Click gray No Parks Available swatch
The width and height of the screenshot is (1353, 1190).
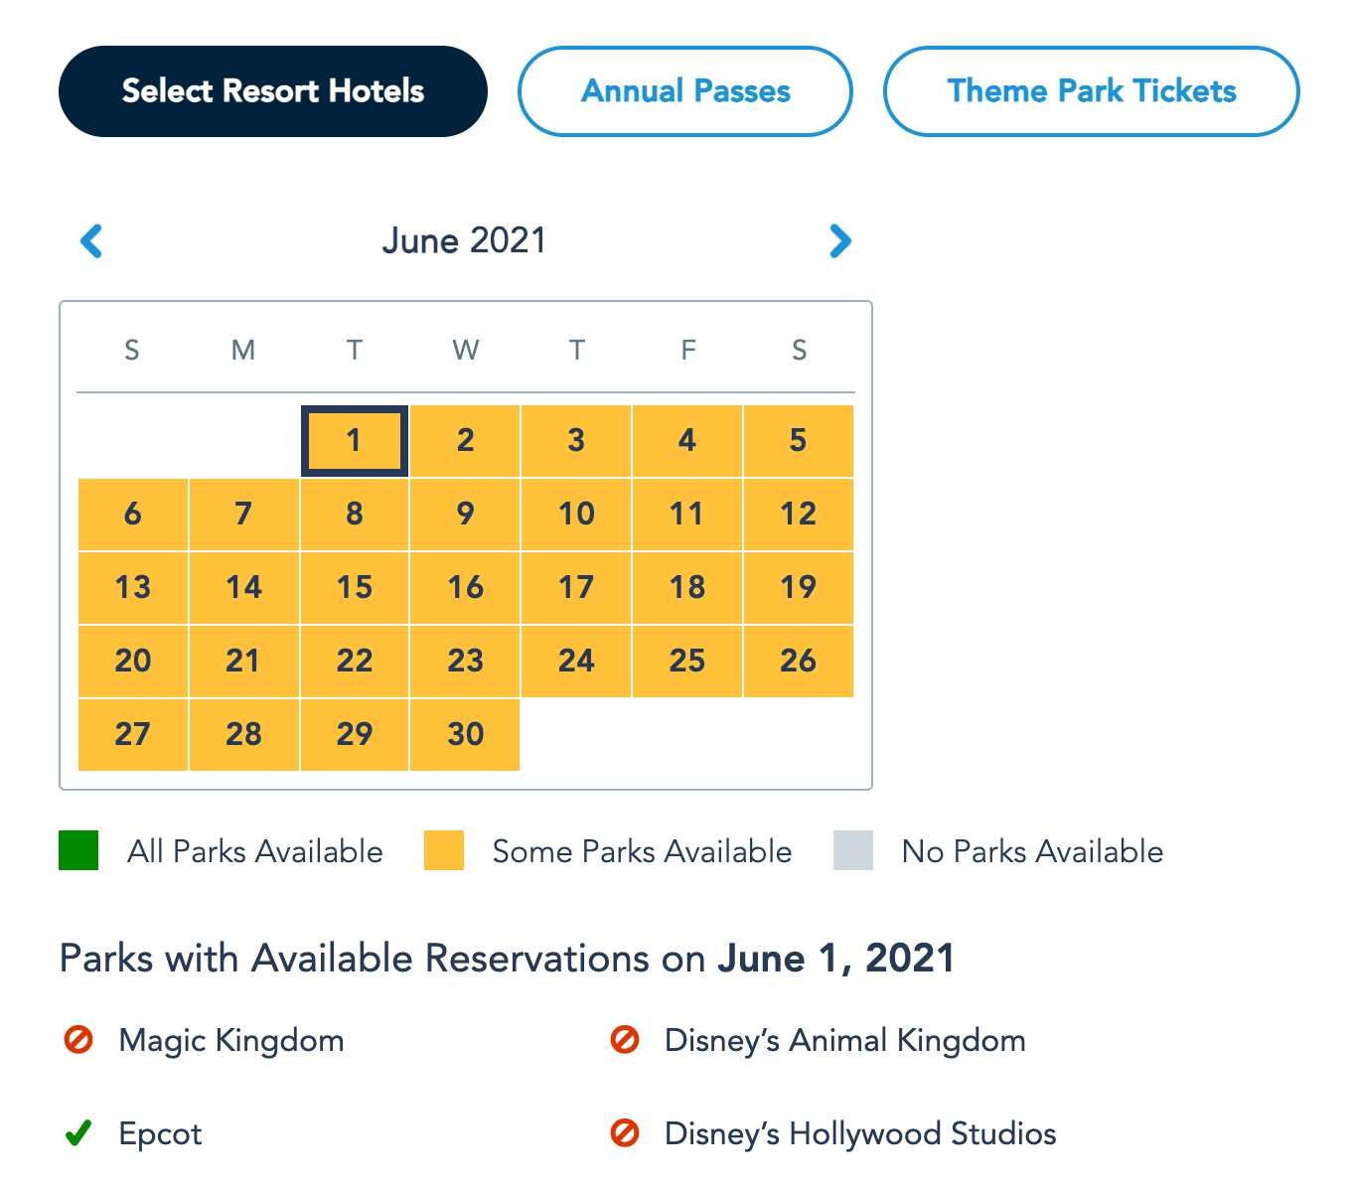click(853, 850)
